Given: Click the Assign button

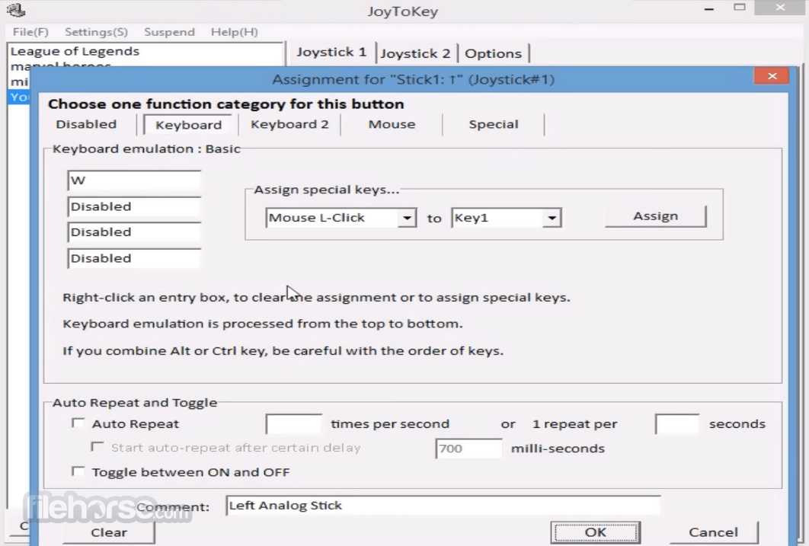Looking at the screenshot, I should pyautogui.click(x=655, y=216).
